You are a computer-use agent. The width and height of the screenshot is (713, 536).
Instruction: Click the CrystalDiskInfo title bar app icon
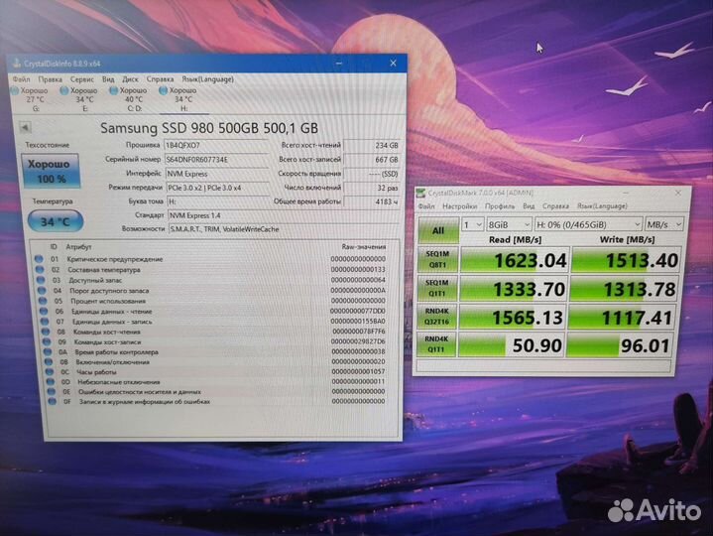pos(17,64)
